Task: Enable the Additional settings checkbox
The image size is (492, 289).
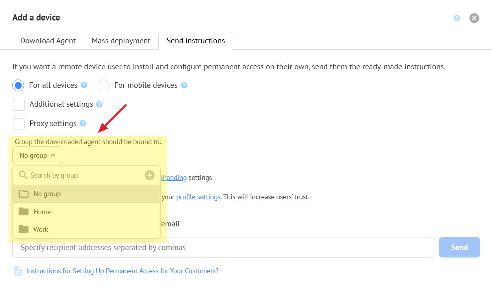Action: pyautogui.click(x=19, y=105)
